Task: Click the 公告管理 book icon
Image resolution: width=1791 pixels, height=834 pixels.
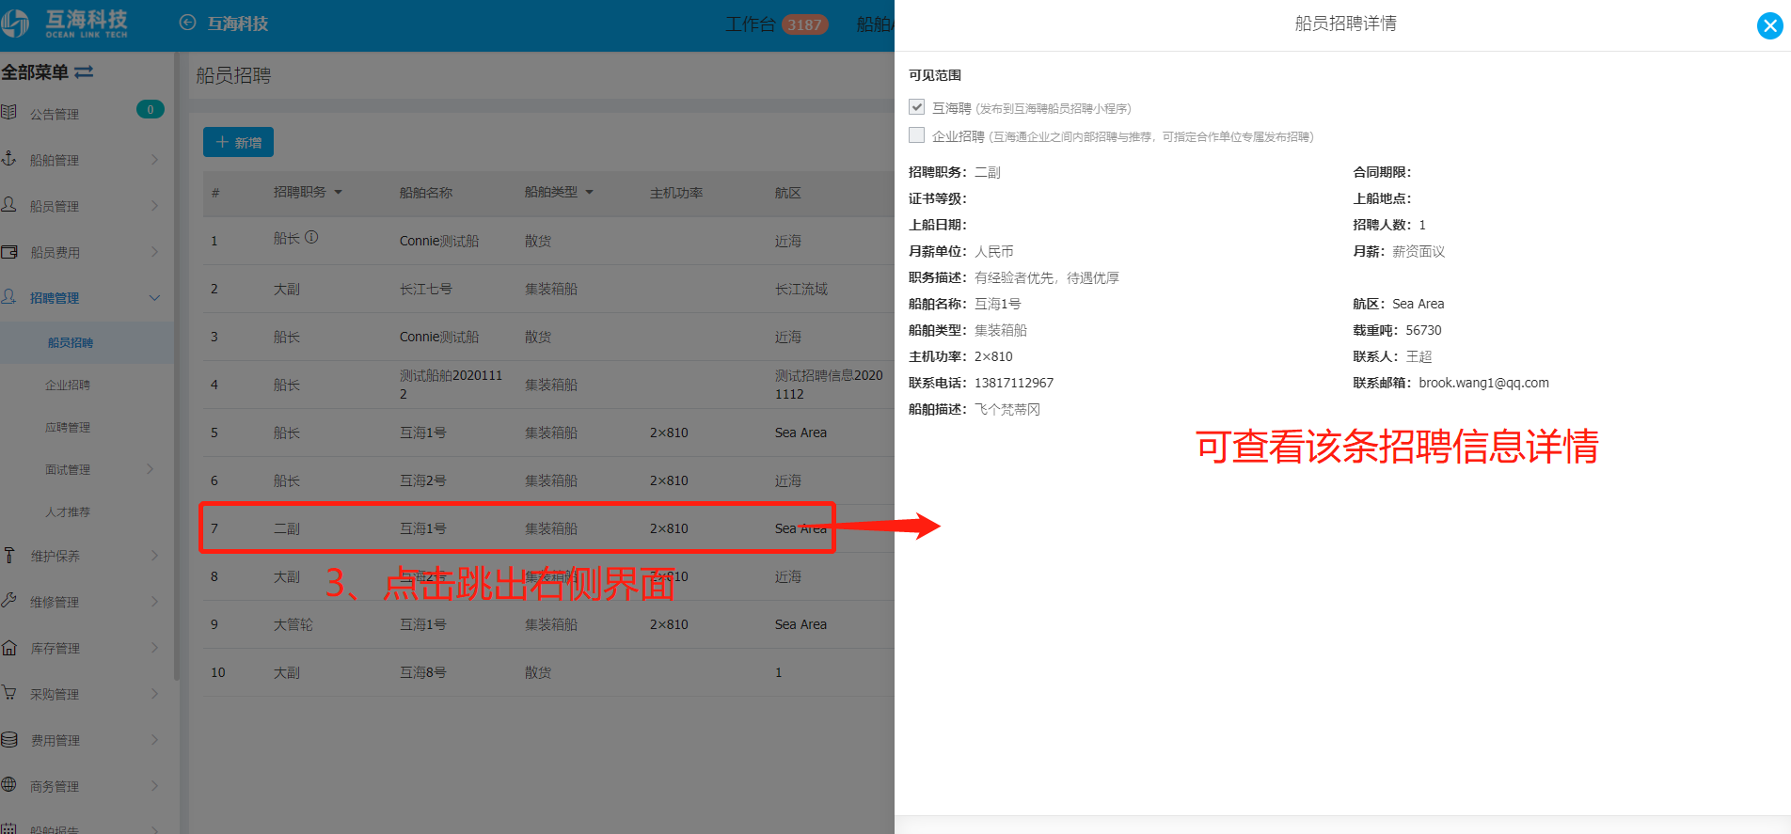Action: [9, 113]
